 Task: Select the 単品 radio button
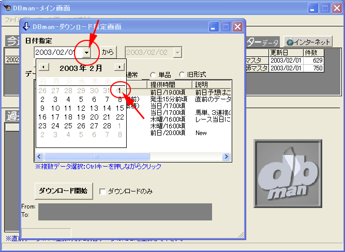click(x=153, y=75)
